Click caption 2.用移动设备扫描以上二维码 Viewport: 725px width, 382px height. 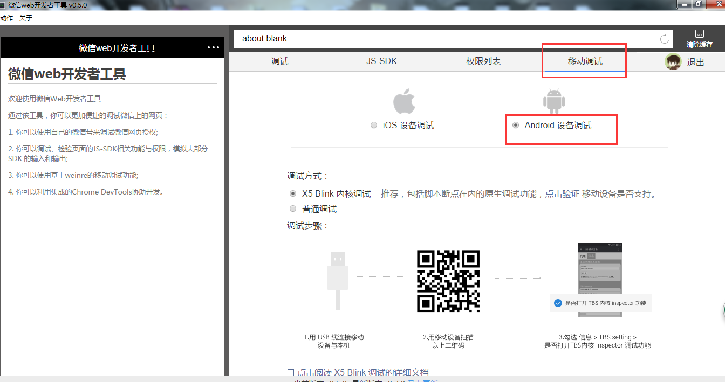click(x=448, y=341)
